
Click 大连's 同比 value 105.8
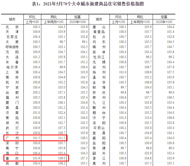tap(62, 57)
